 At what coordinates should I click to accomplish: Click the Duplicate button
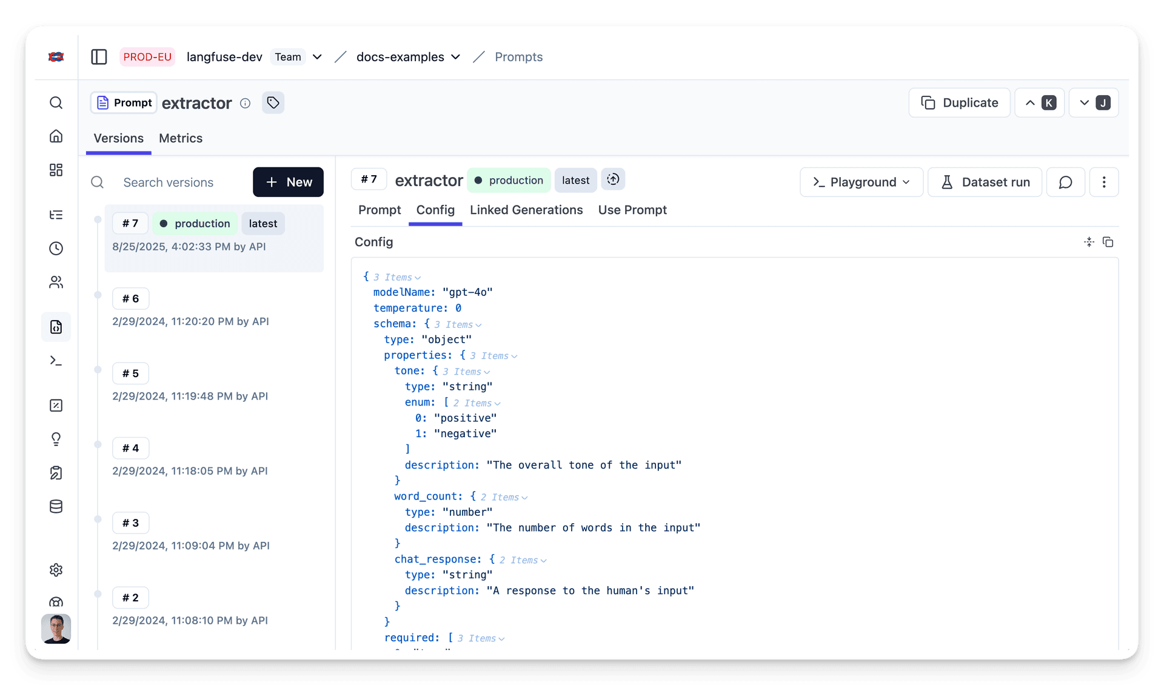point(959,102)
